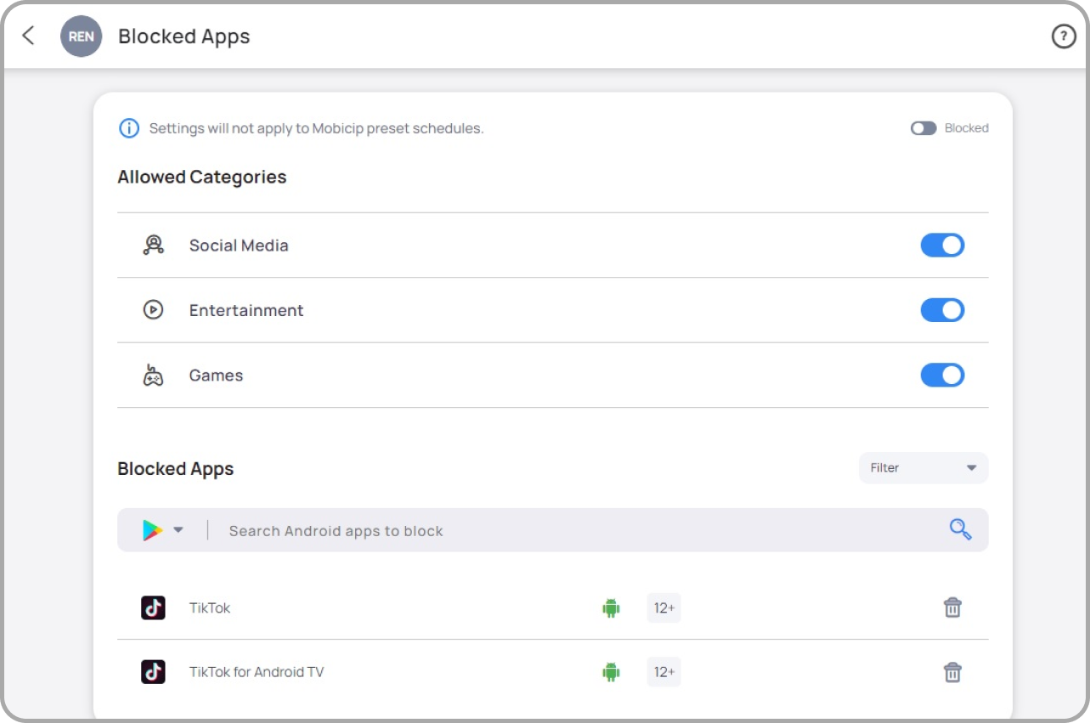Click the 'TikTok' app name
Screen dimensions: 1090x723
tap(210, 608)
